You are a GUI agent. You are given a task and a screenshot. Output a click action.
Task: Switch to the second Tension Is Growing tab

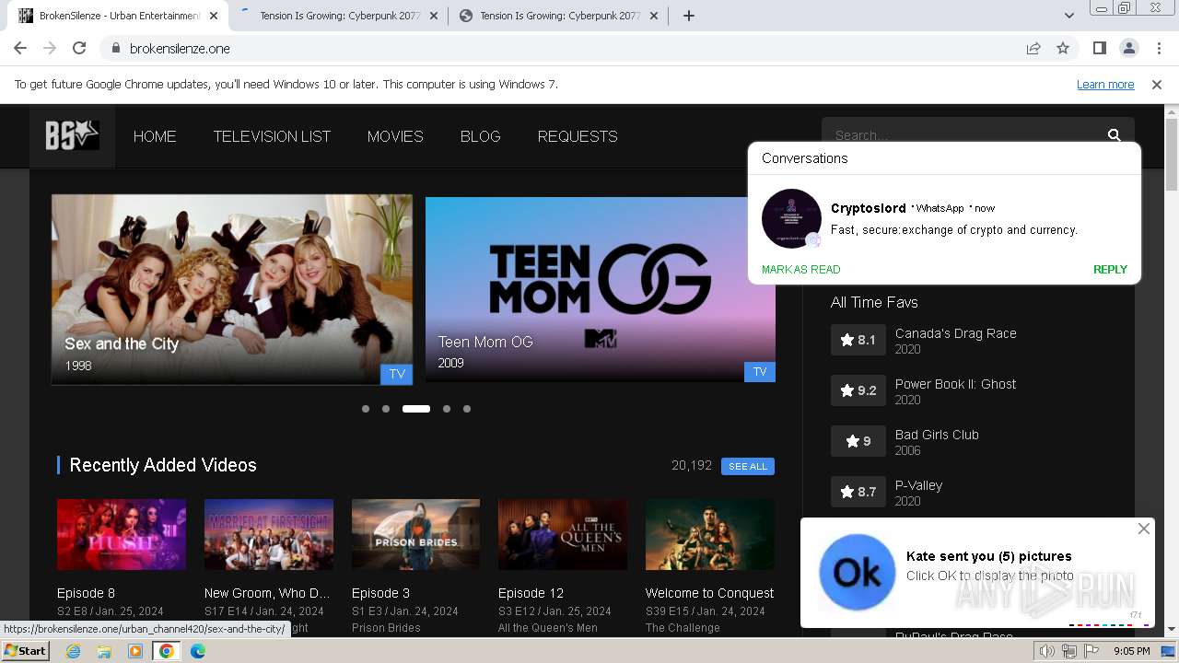(340, 16)
